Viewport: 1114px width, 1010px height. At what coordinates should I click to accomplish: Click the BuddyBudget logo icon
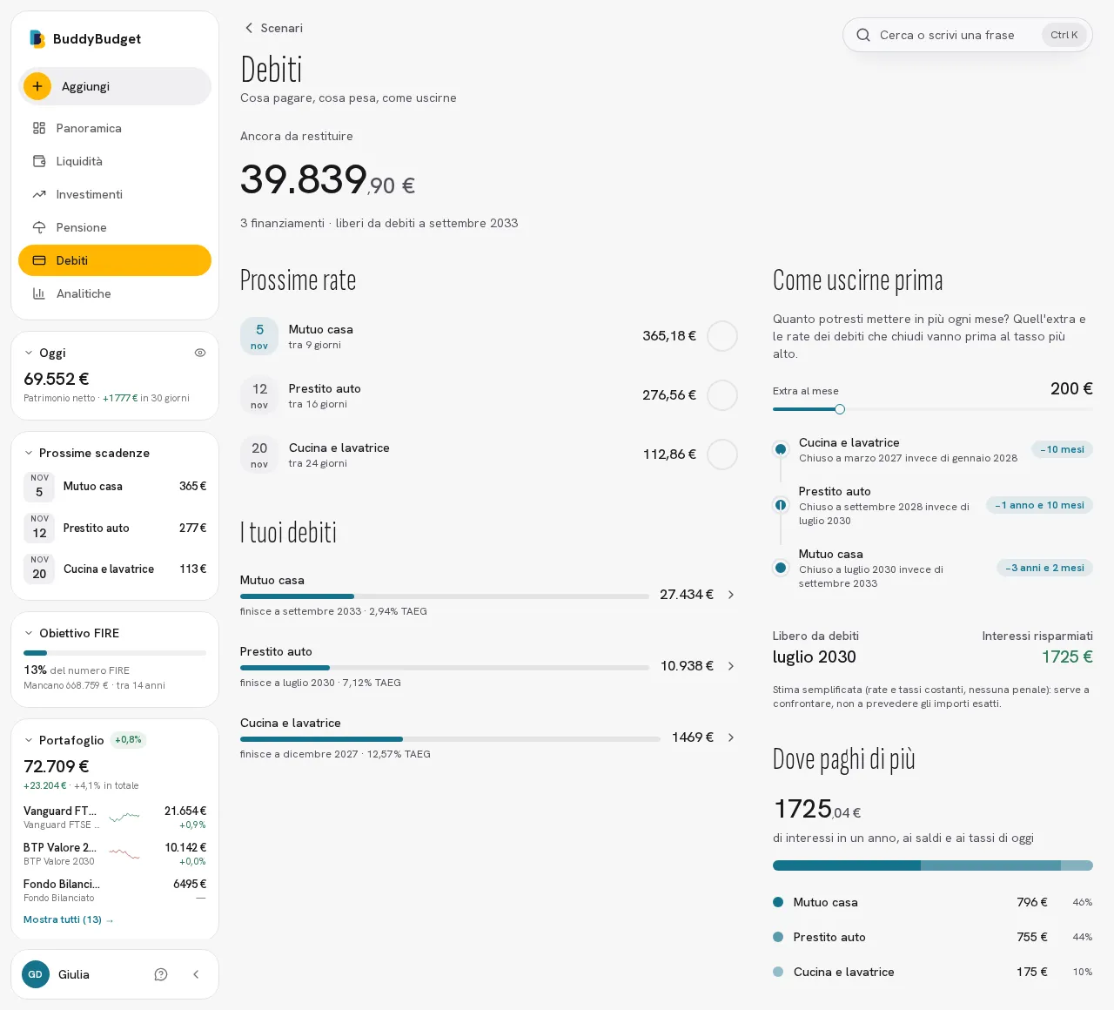(37, 38)
